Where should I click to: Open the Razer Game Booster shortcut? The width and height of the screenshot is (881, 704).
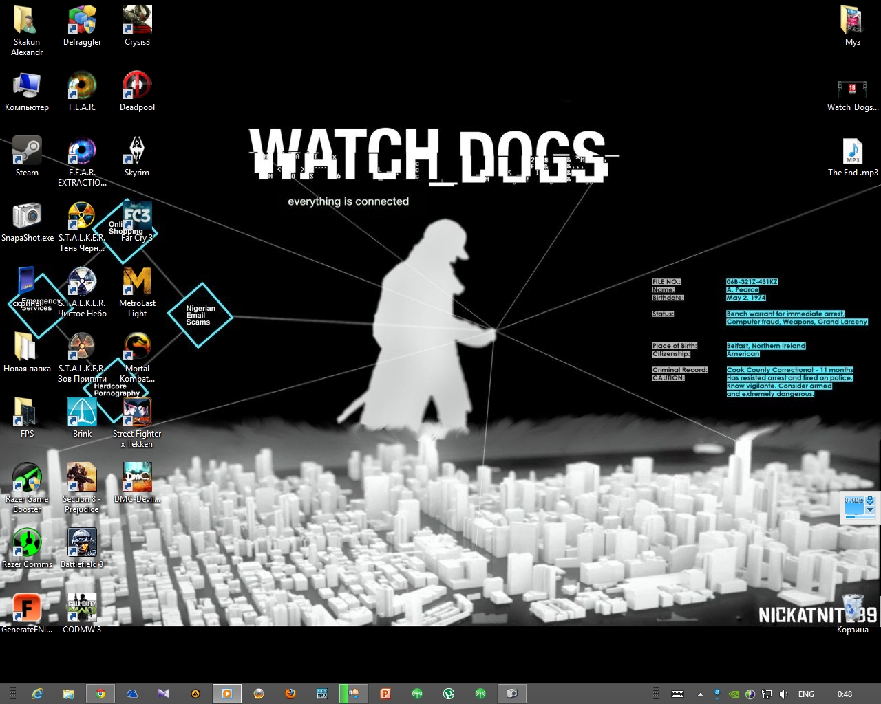point(27,488)
